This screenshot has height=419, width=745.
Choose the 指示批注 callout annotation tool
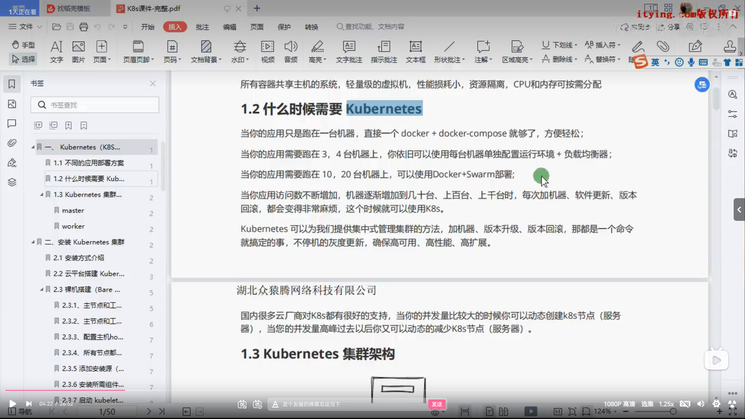click(x=384, y=52)
